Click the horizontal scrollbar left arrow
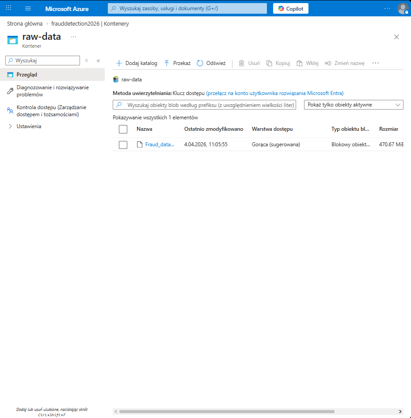 click(x=116, y=412)
